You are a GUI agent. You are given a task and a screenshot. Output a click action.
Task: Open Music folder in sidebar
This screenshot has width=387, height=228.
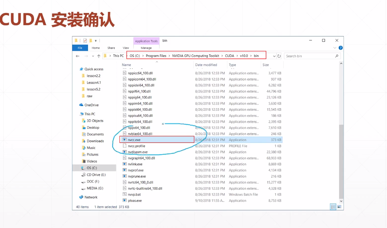(91, 148)
